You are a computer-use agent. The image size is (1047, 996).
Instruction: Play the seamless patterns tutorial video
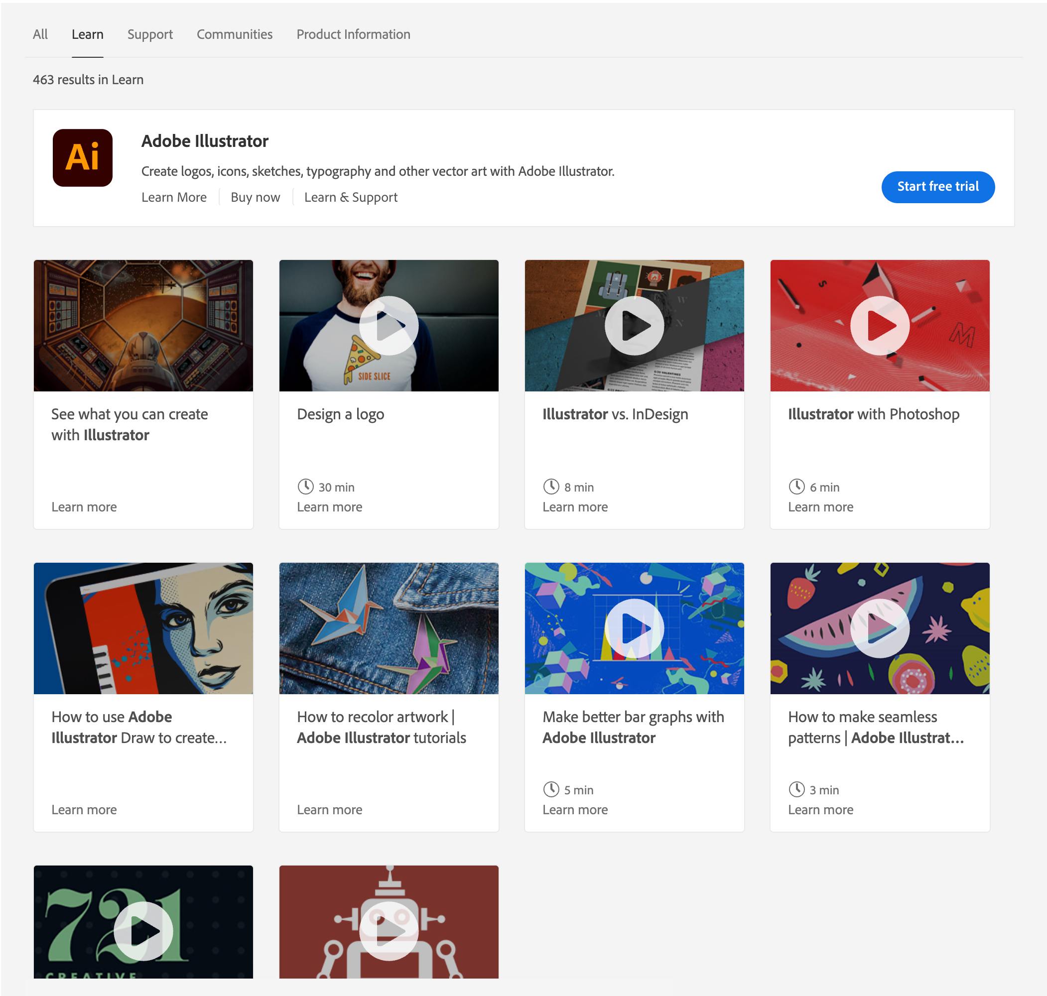point(879,628)
